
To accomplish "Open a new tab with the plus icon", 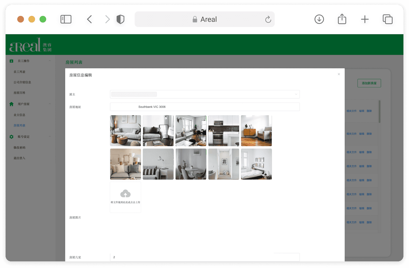I will (x=365, y=19).
